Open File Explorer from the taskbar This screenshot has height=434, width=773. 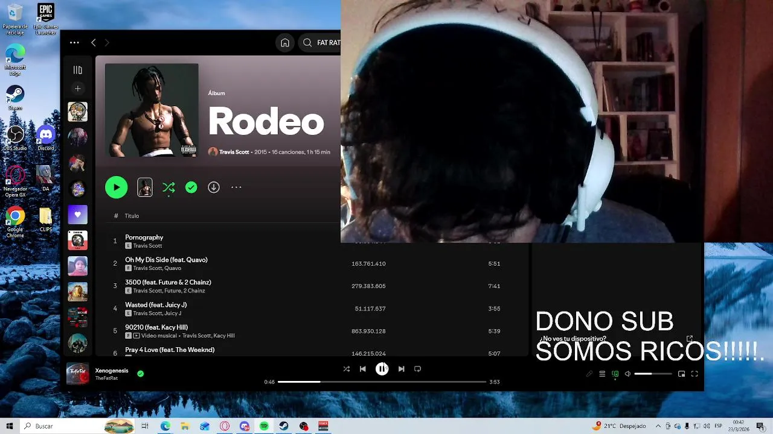coord(185,426)
